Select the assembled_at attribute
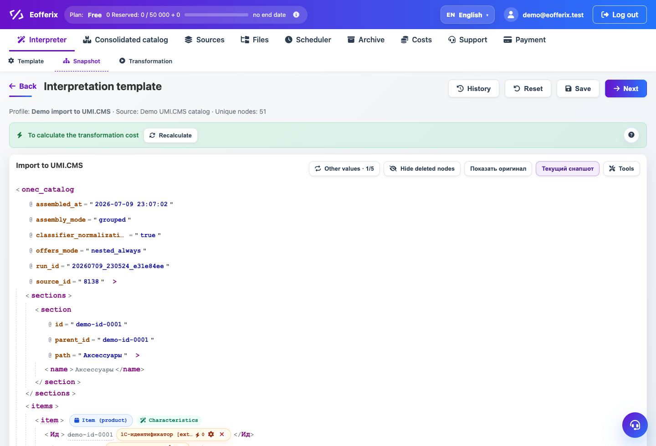656x446 pixels. click(x=59, y=204)
